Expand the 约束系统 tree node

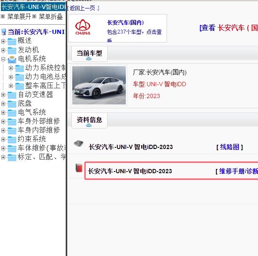(3, 139)
